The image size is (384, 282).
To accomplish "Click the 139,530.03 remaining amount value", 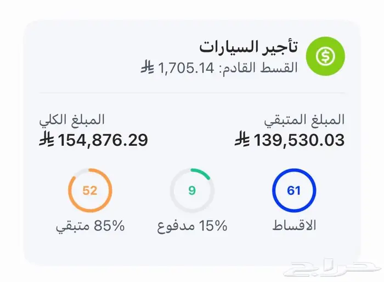I will coord(299,140).
